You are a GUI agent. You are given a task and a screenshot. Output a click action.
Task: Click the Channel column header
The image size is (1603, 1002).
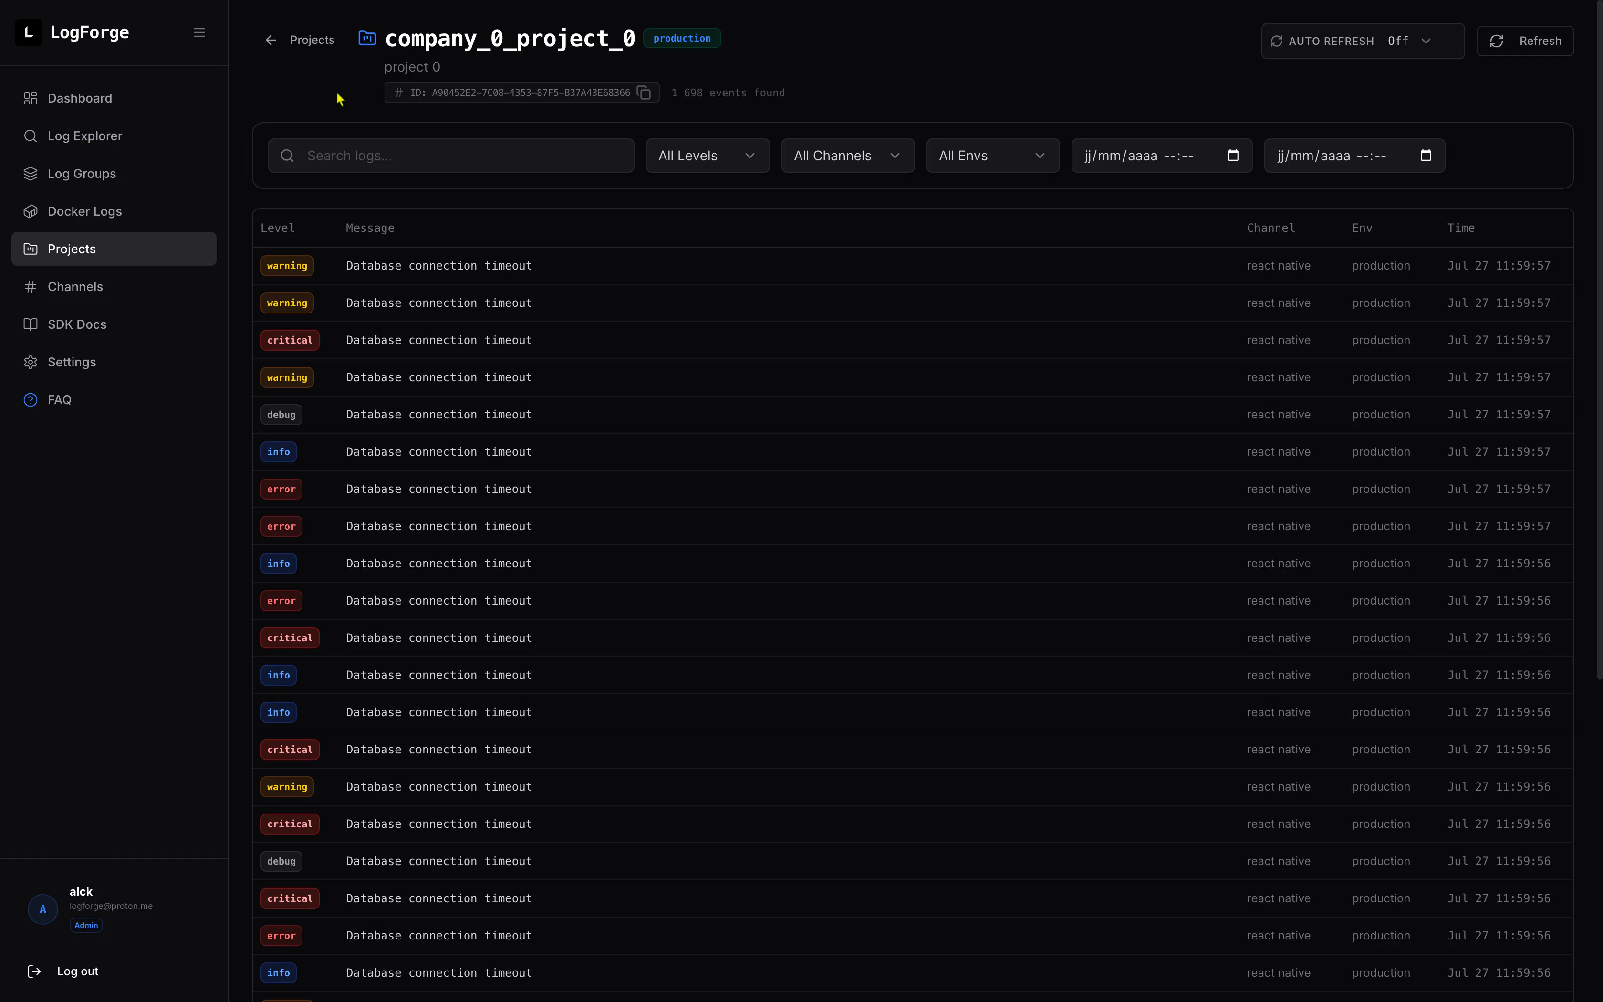pyautogui.click(x=1270, y=228)
